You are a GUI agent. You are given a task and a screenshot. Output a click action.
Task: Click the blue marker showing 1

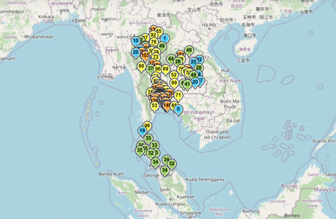click(x=165, y=38)
